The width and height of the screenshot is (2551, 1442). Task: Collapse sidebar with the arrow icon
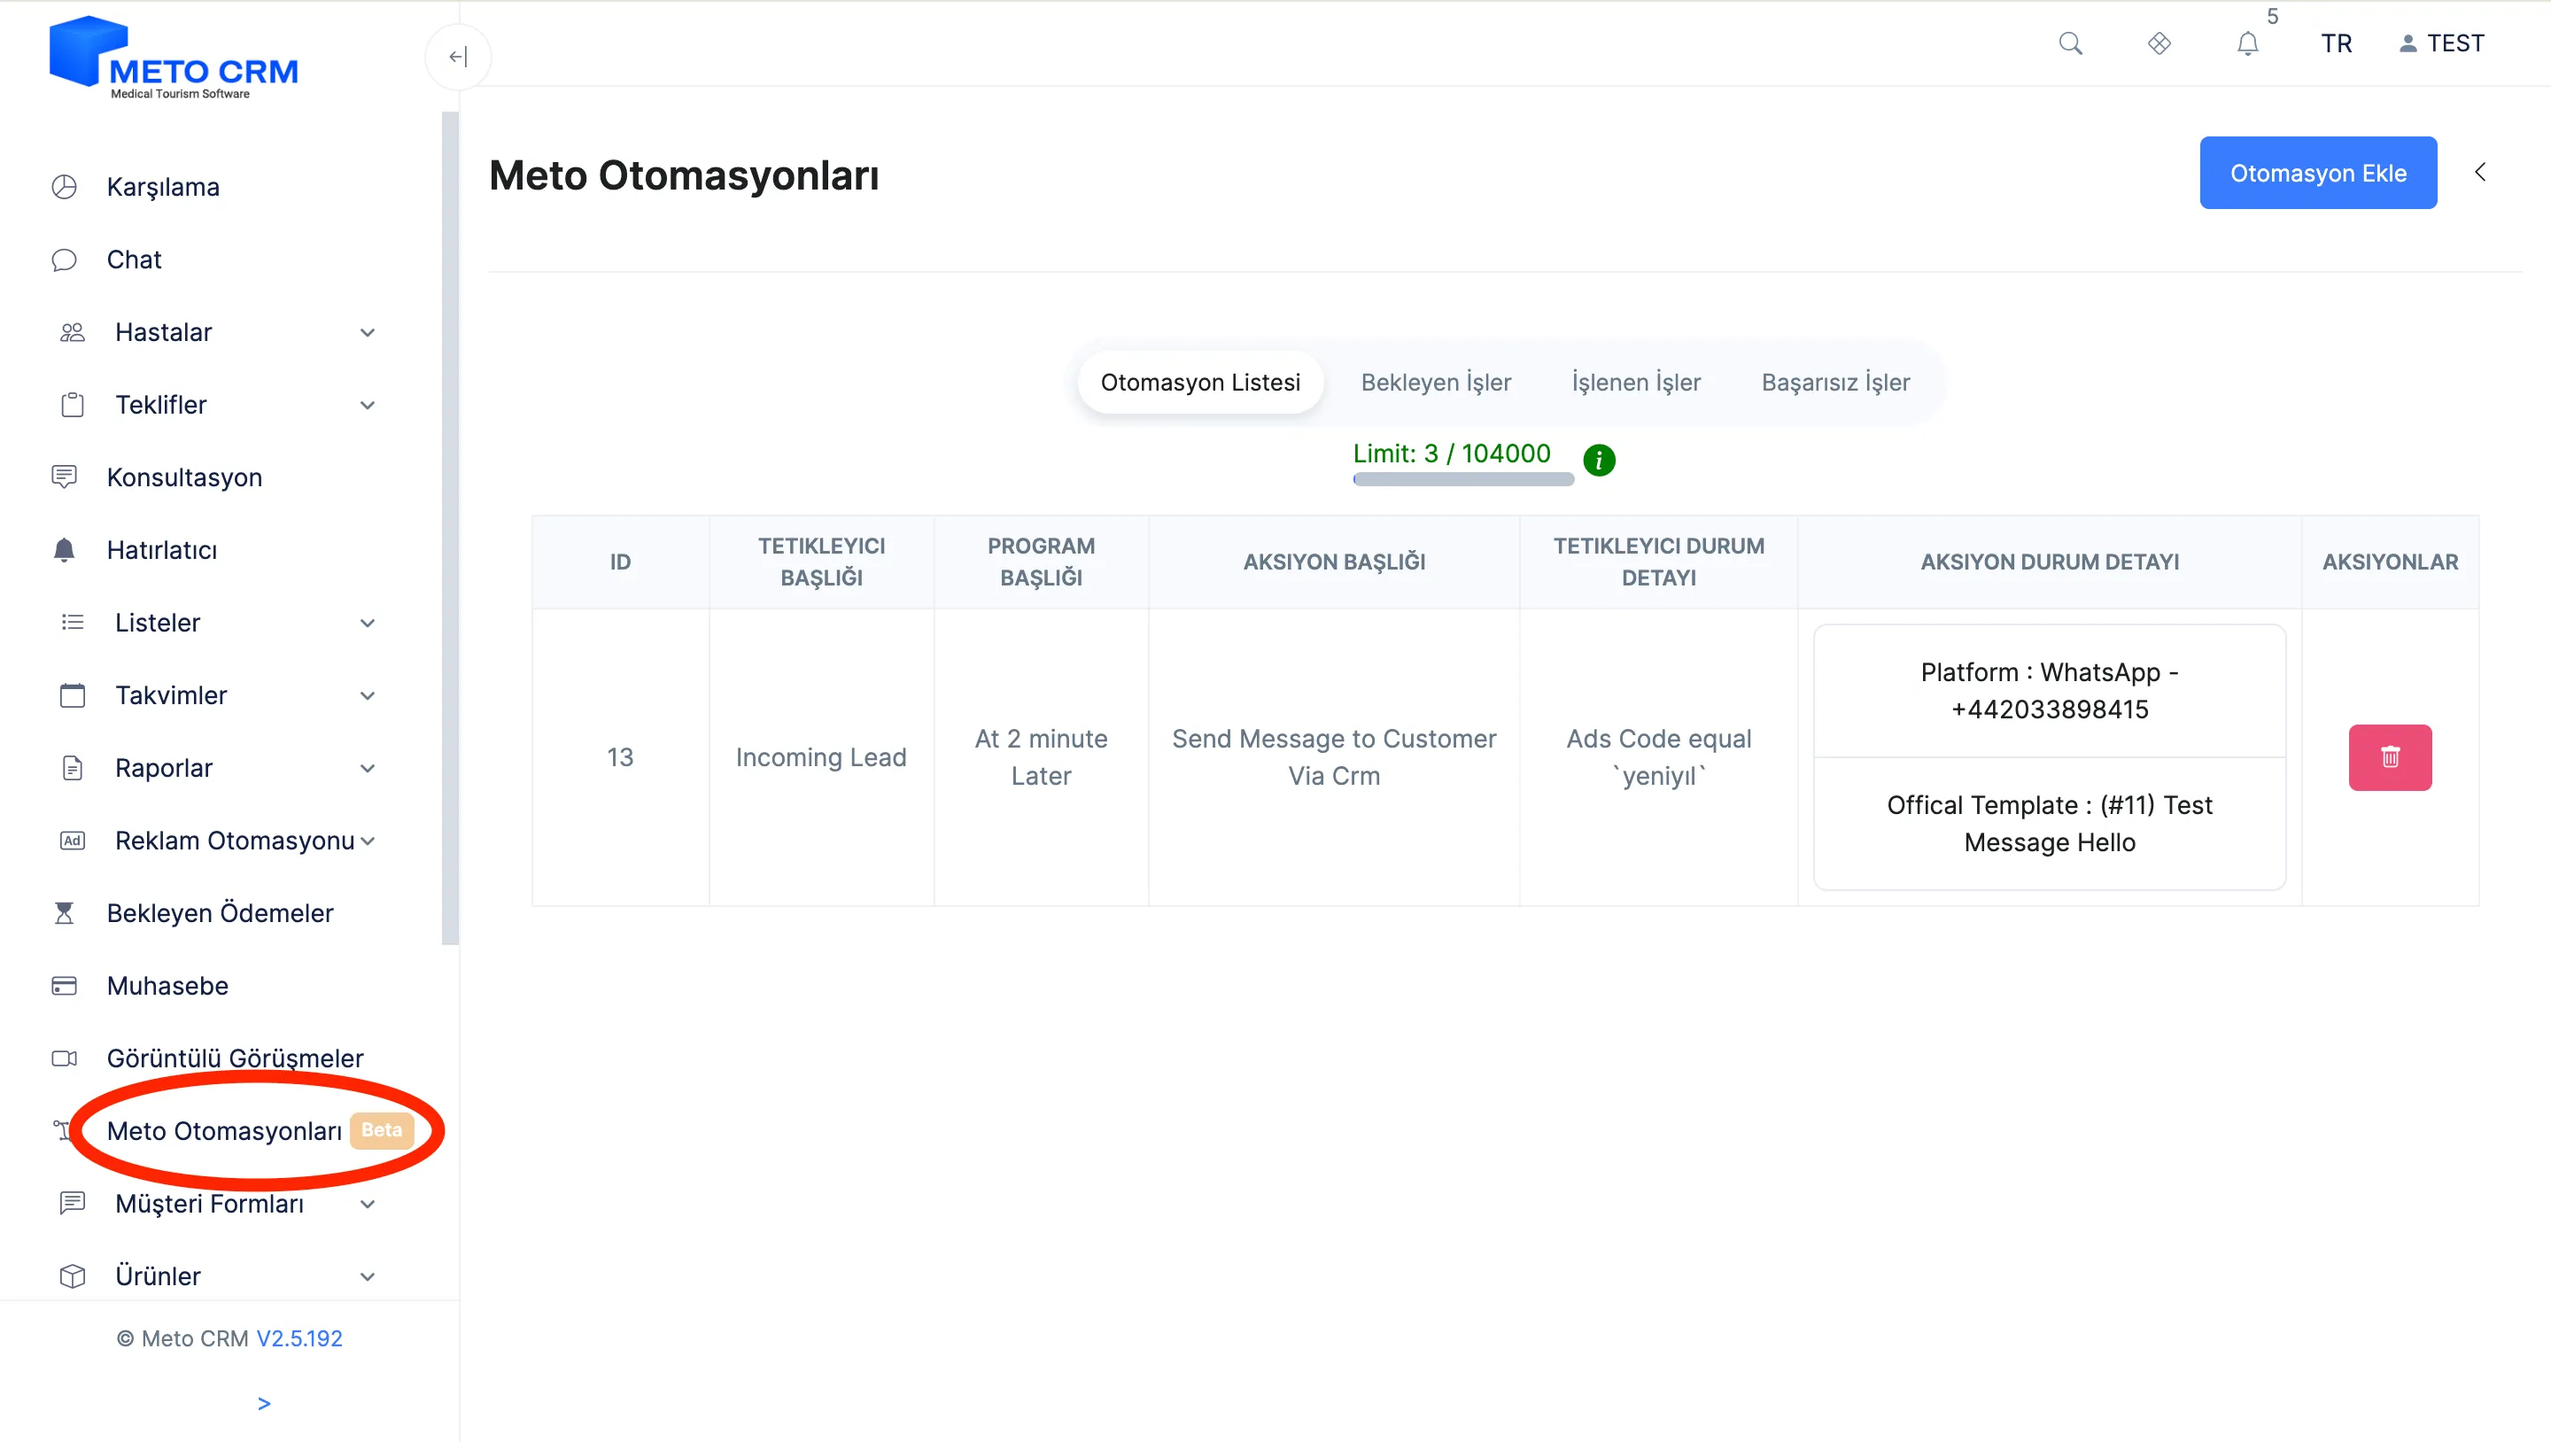point(458,58)
